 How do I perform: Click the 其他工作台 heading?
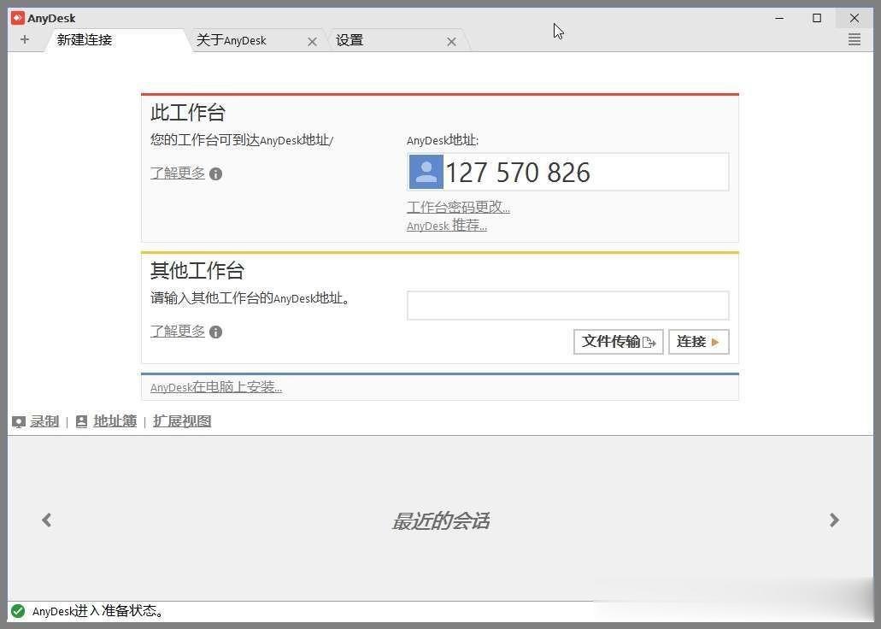coord(197,270)
